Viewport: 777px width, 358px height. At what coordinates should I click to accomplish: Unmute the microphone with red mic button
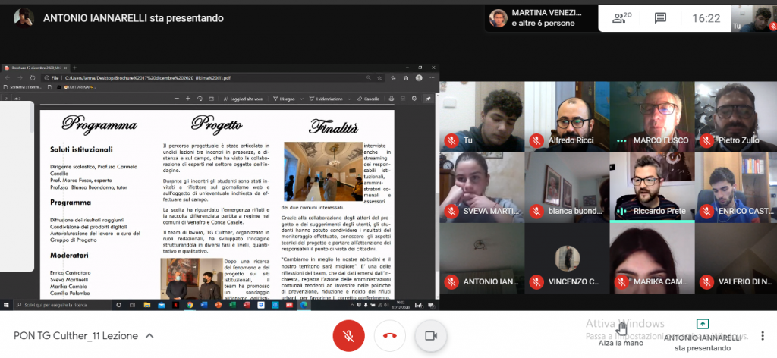[x=349, y=335]
